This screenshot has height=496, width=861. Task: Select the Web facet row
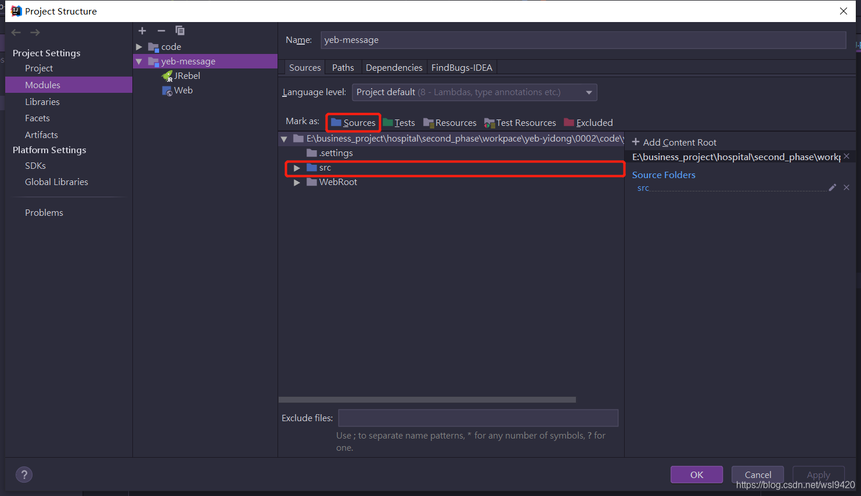point(206,90)
